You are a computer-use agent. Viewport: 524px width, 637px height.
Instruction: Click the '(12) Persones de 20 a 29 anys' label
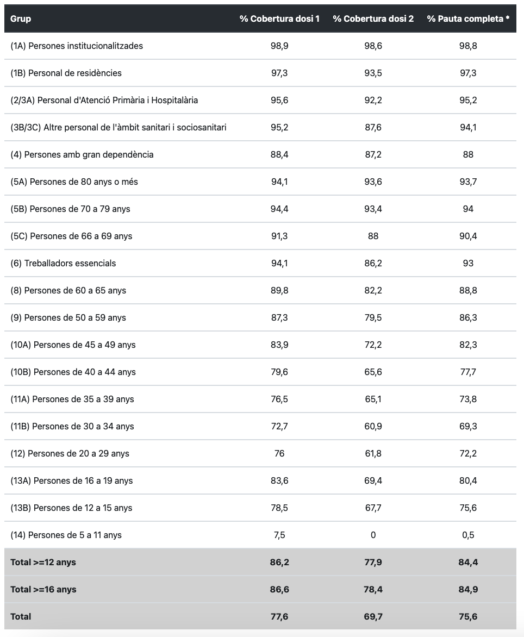click(70, 454)
